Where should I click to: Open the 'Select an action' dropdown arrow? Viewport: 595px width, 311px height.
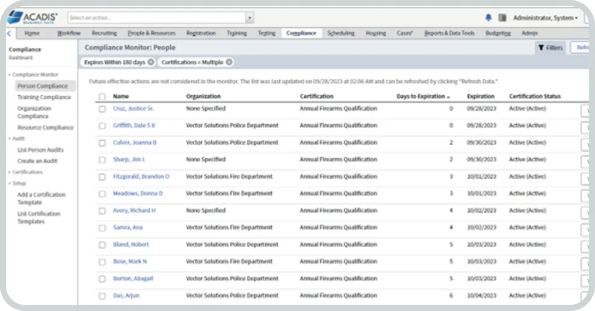pos(249,18)
